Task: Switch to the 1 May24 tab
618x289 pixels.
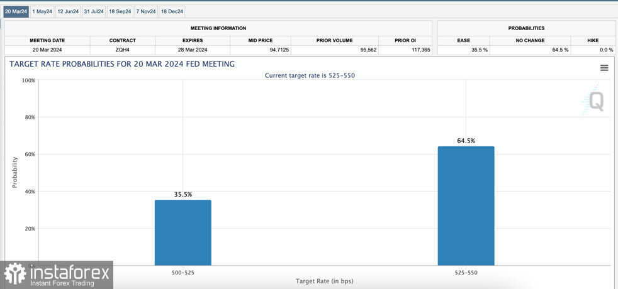Action: tap(42, 11)
